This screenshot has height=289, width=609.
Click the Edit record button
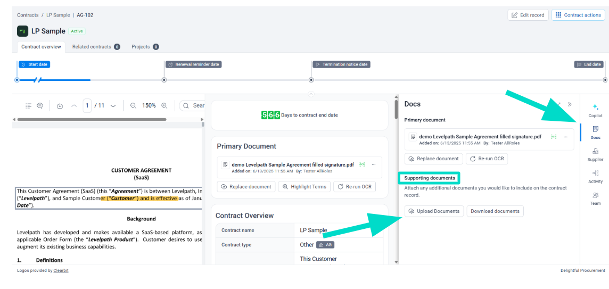point(528,15)
